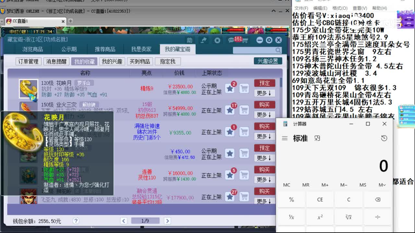Open 订单管理 sub-tab

coord(28,61)
